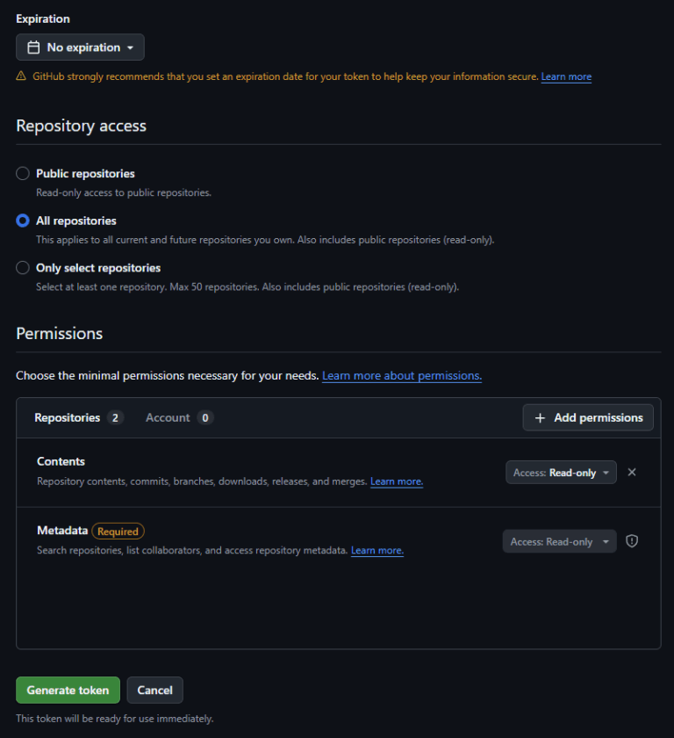The height and width of the screenshot is (738, 674).
Task: Open the Contents access level dropdown
Action: coord(561,472)
